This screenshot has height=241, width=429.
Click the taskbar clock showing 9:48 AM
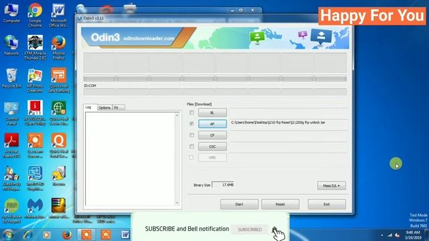(x=413, y=235)
